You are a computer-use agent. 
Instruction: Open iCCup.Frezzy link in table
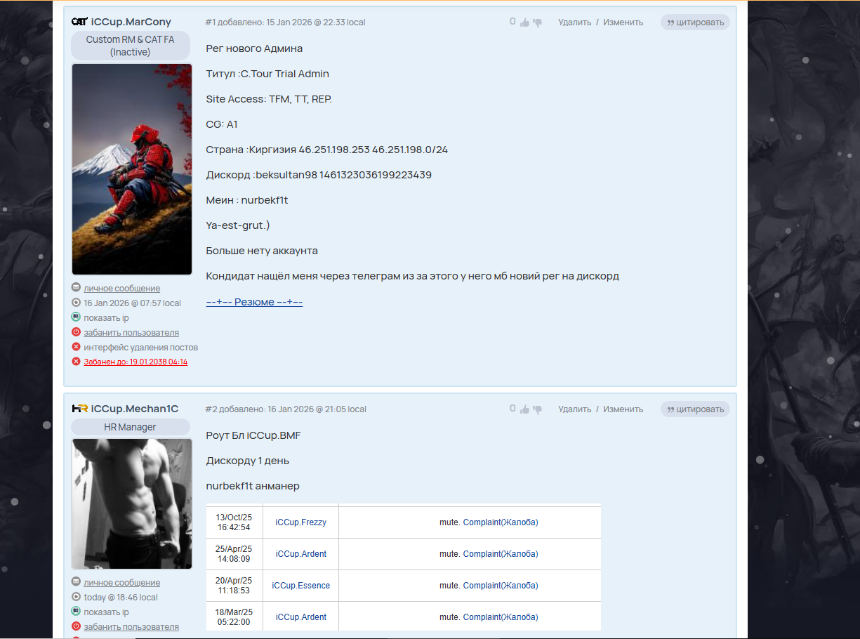point(300,522)
